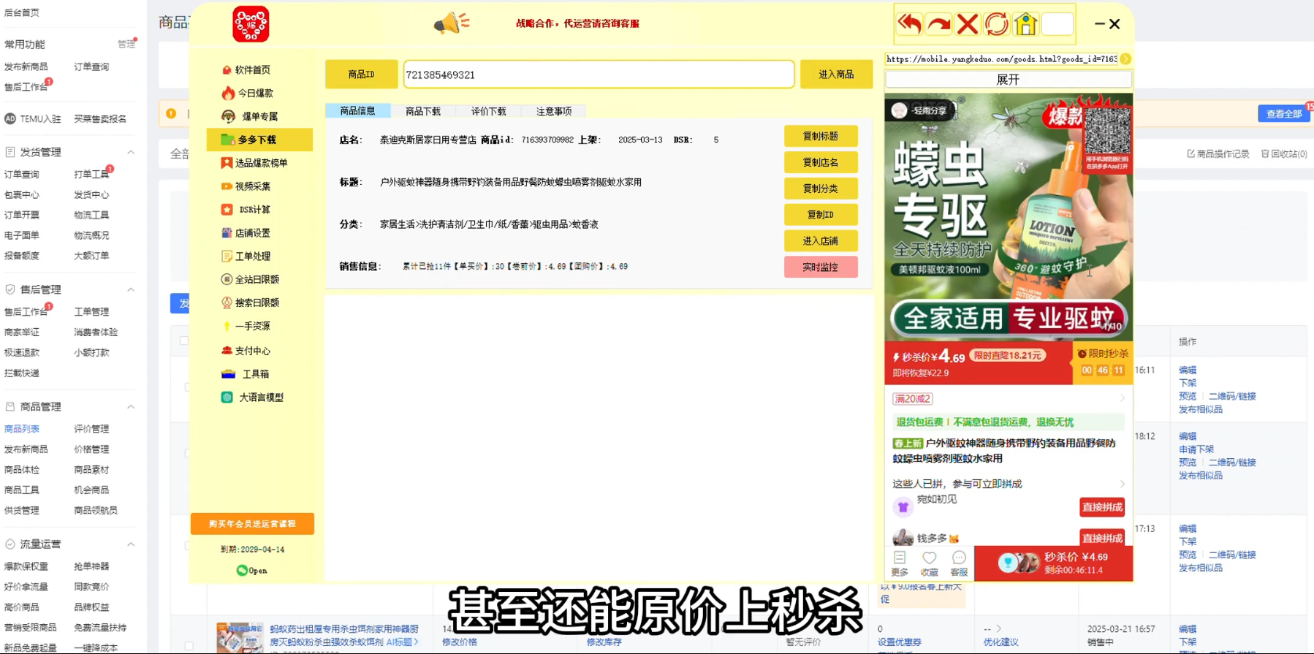Switch to the 商品下载 tab
1314x654 pixels.
pos(422,111)
